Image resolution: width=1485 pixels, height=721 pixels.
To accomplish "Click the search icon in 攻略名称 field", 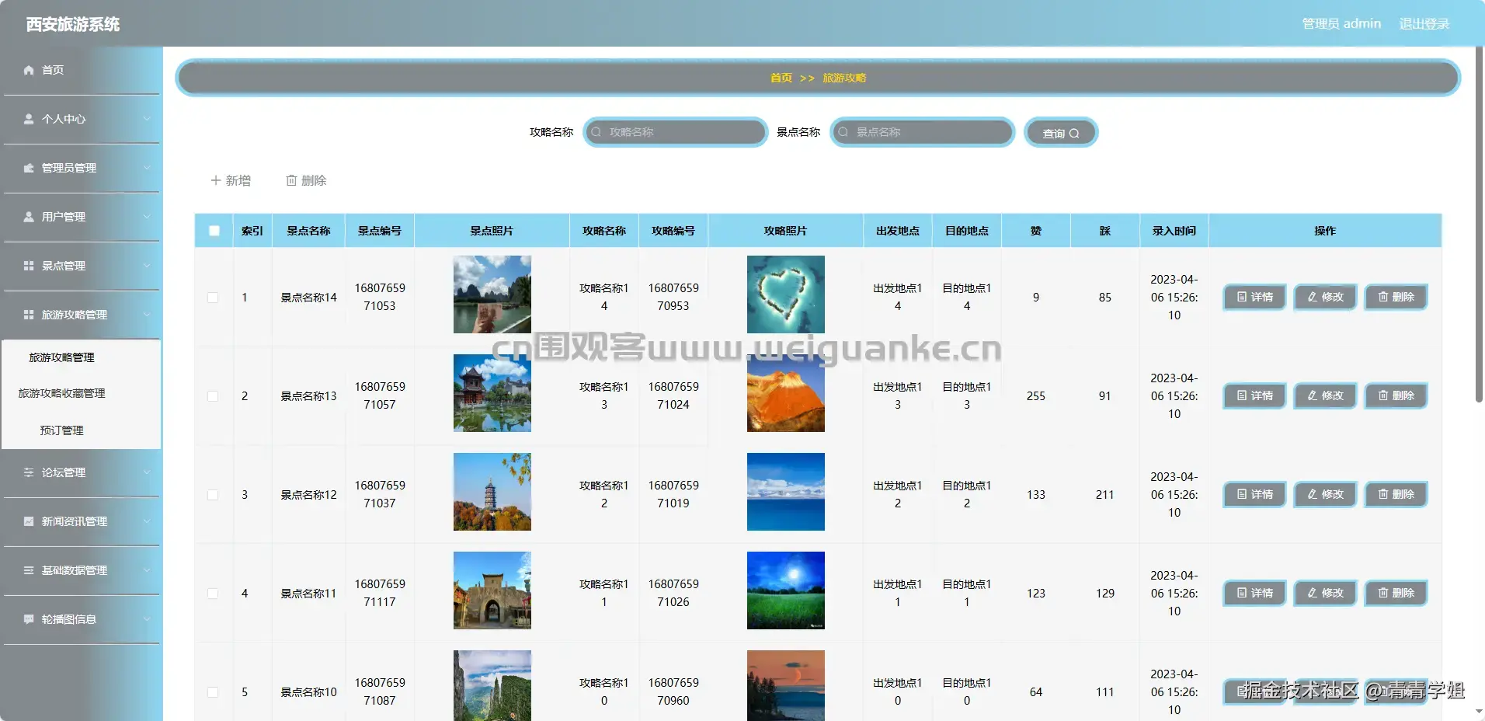I will tap(596, 132).
